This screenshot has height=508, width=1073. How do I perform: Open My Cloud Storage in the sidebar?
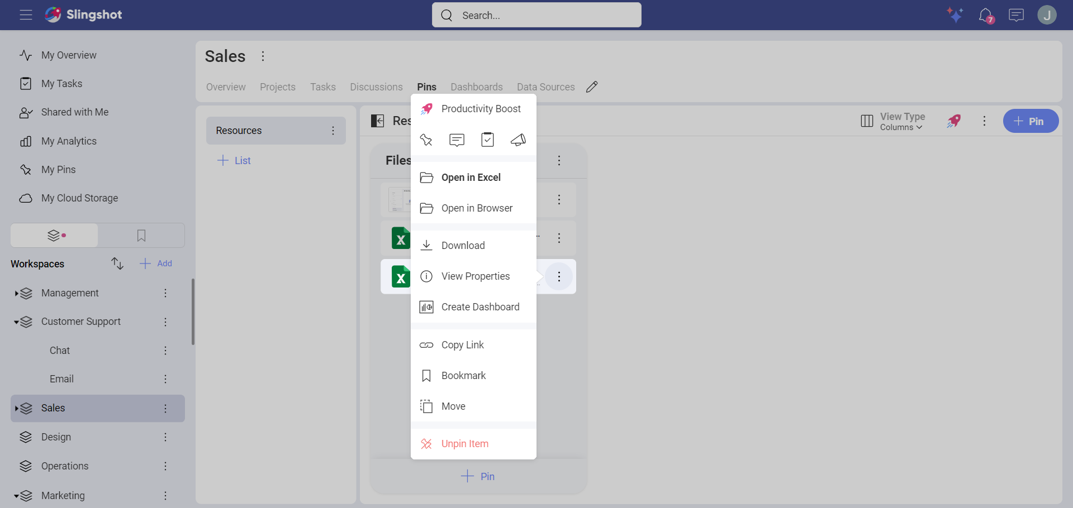click(x=80, y=198)
